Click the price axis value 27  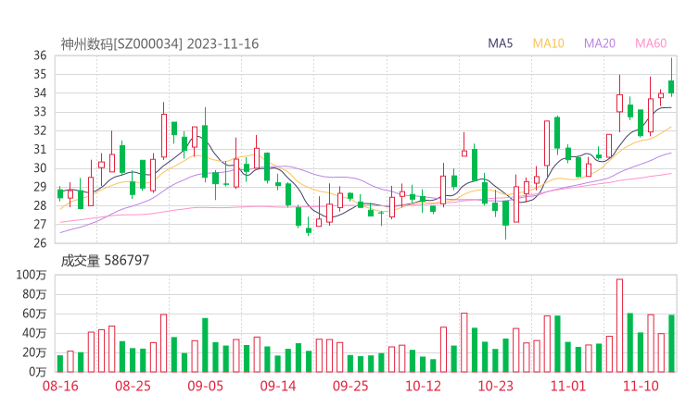click(40, 225)
